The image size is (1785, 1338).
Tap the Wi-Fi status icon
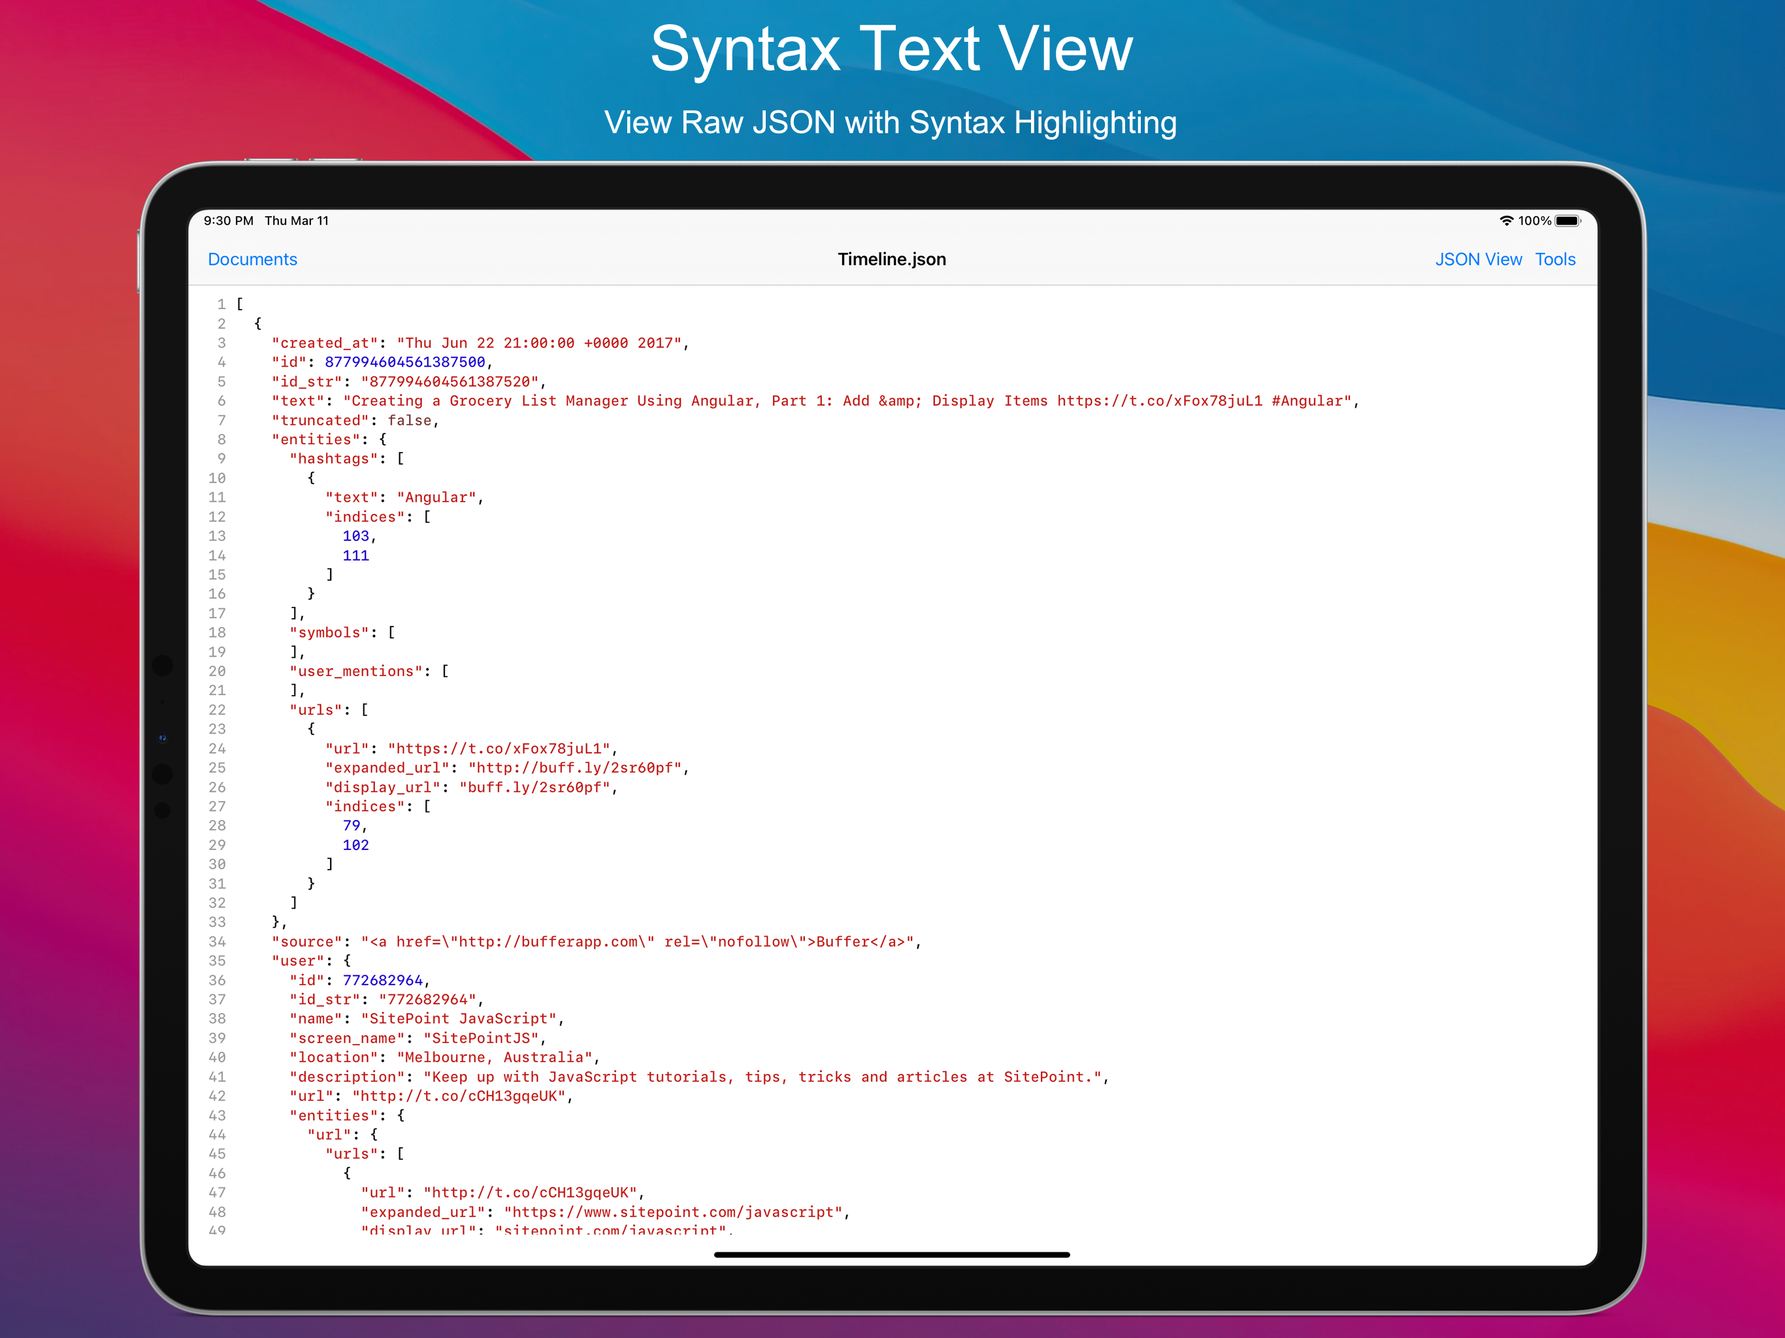click(1506, 220)
